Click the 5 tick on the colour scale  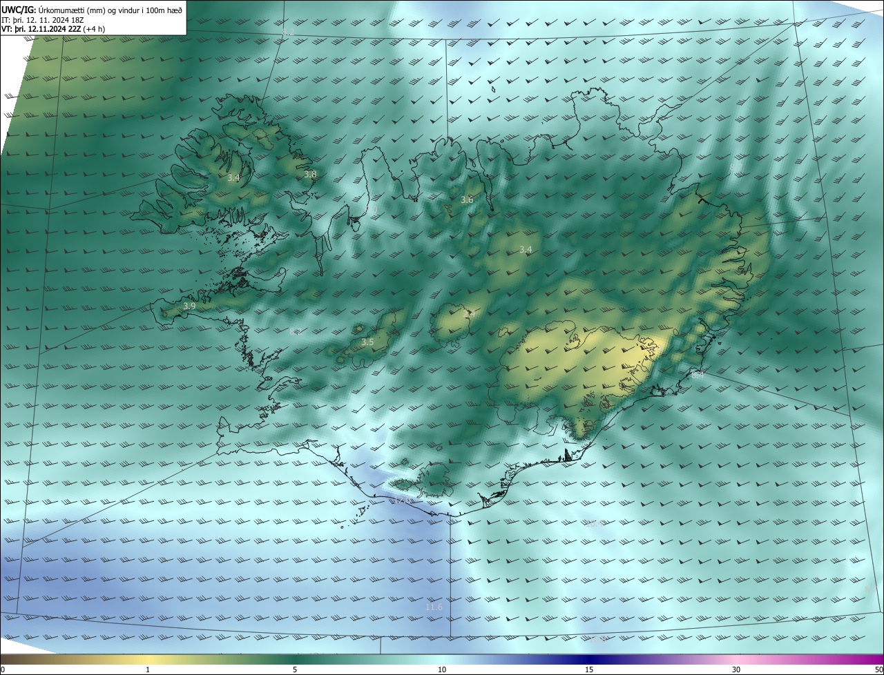coord(295,669)
